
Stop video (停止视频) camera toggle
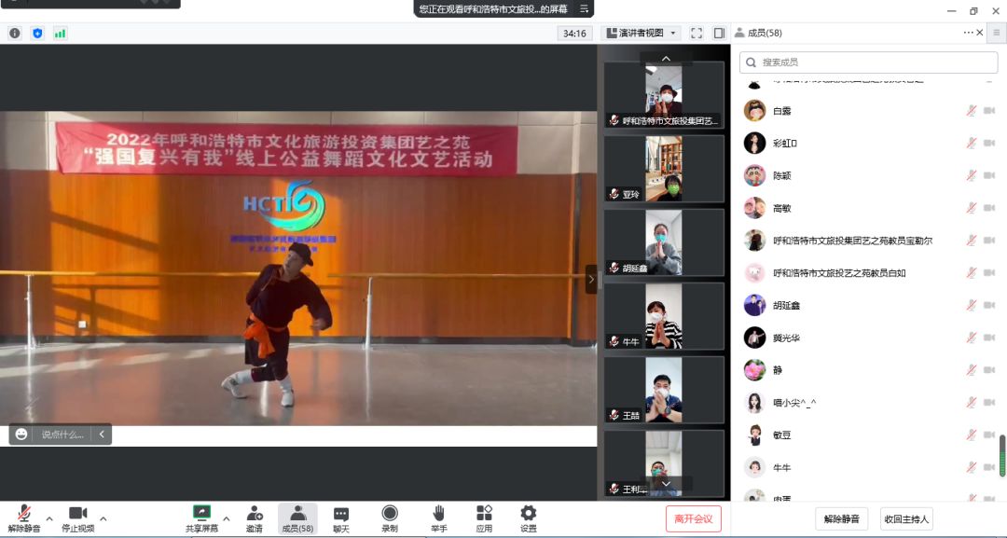pos(78,518)
